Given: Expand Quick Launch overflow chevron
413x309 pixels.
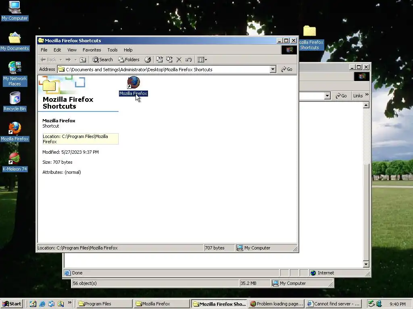Looking at the screenshot, I should [x=69, y=303].
